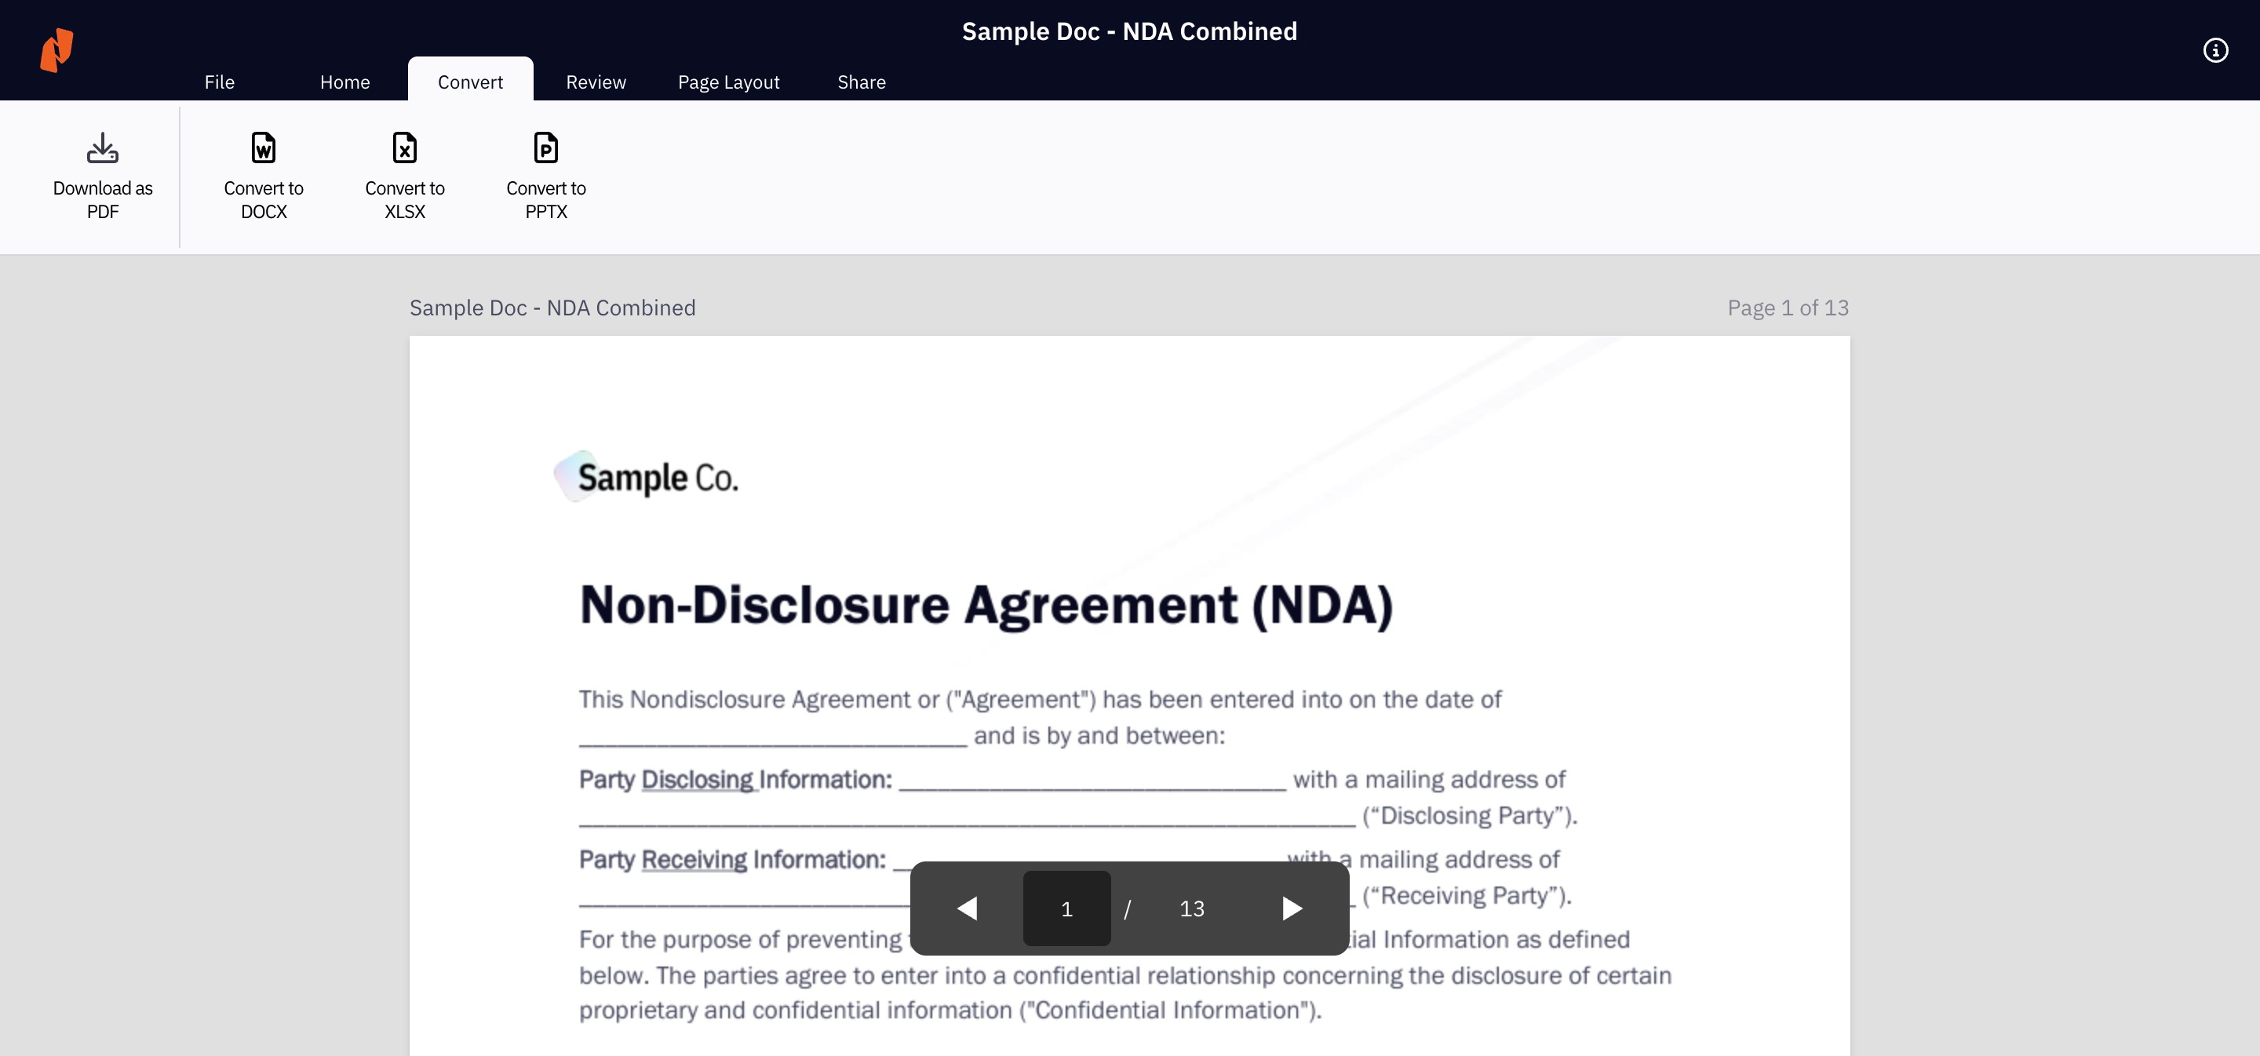The image size is (2260, 1056).
Task: Go to previous page arrow
Action: 967,908
